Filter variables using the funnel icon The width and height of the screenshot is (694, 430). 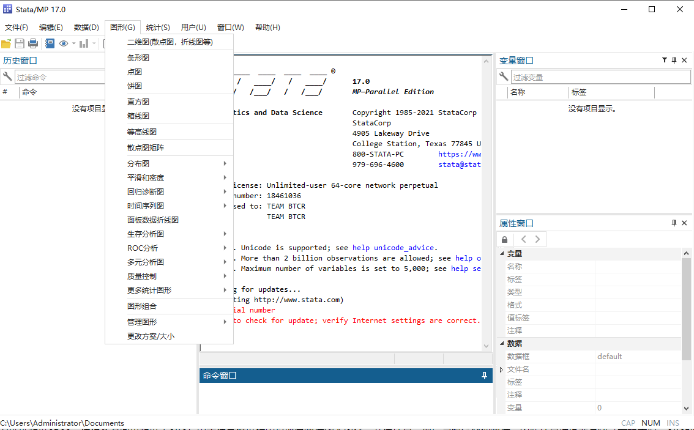(664, 60)
